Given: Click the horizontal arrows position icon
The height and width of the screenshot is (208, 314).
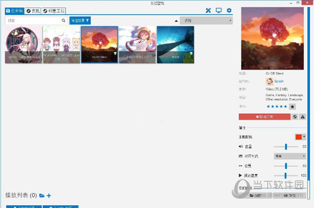Looking at the screenshot, I should pos(241,166).
